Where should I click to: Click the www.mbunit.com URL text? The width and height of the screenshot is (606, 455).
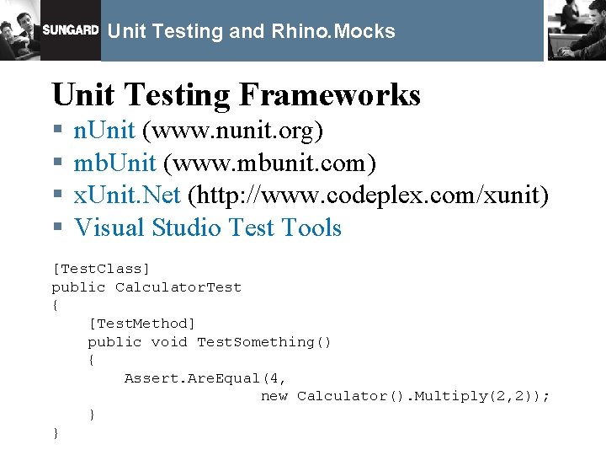(x=270, y=163)
